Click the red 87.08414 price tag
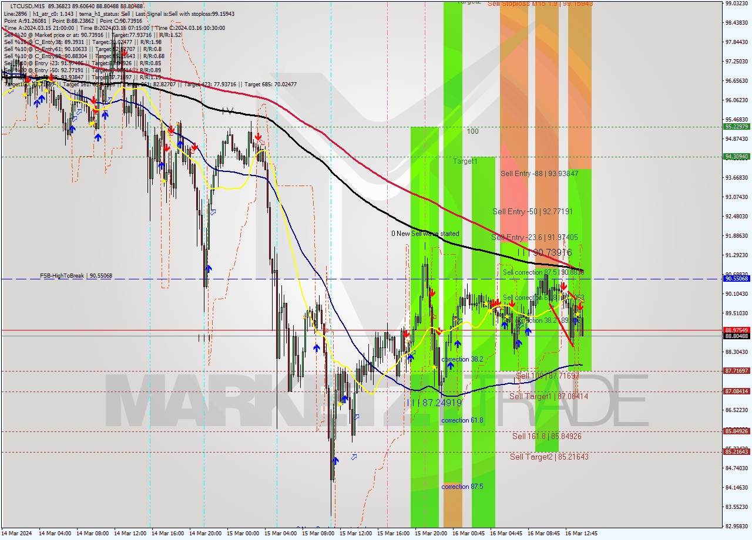Viewport: 752px width, 540px height. (x=737, y=392)
